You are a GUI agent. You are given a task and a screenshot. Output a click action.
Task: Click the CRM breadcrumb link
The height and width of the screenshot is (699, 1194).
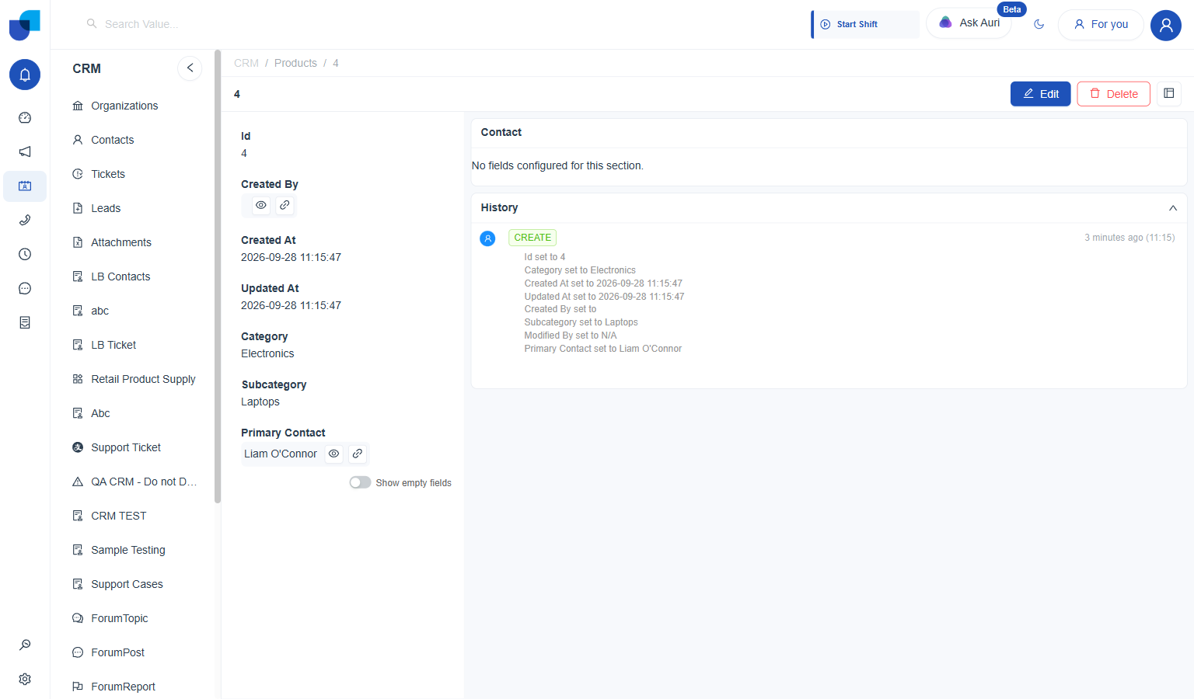(246, 63)
